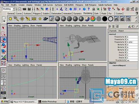Click the Translate Z value field
Image resolution: width=139 pixels, height=104 pixels.
point(132,42)
